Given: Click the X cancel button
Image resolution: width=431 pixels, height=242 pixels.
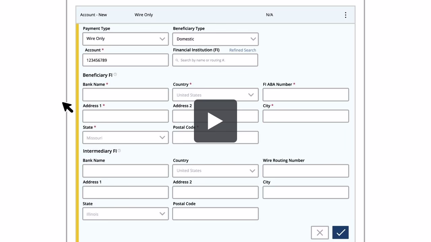Looking at the screenshot, I should [320, 232].
